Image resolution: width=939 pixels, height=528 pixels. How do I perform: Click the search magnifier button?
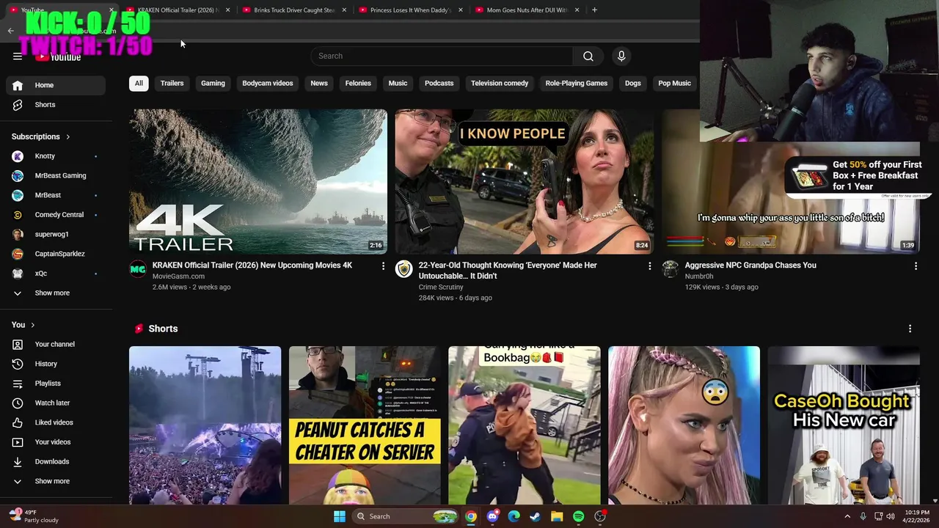(x=588, y=56)
